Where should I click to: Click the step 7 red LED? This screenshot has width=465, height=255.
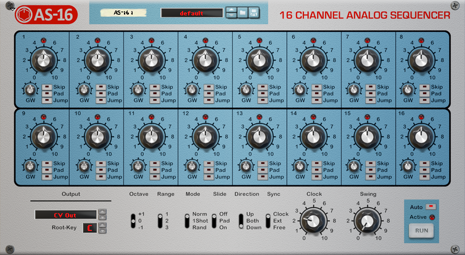point(368,41)
